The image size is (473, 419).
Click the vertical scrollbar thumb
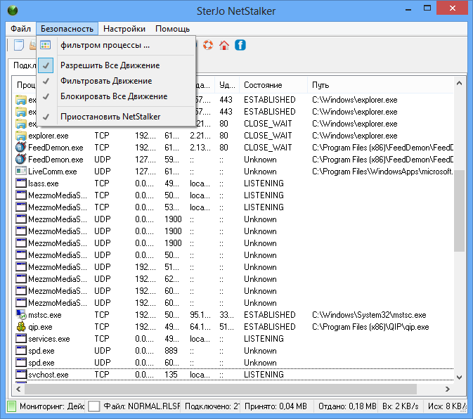coord(459,211)
